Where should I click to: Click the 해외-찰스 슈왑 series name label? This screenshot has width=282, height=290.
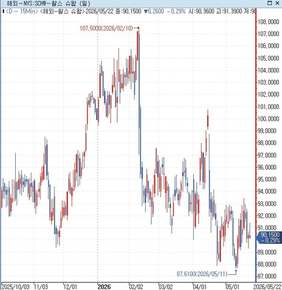pyautogui.click(x=62, y=11)
